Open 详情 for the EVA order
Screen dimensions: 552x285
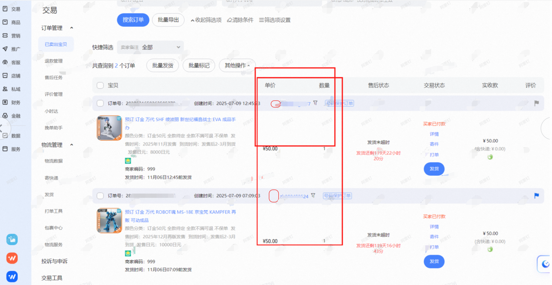[434, 134]
